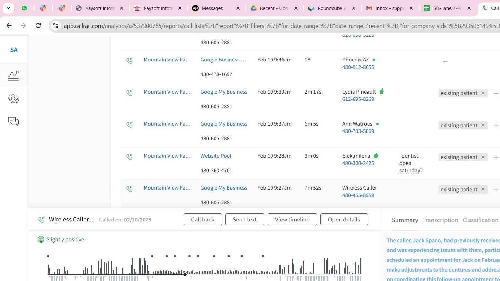Viewport: 500px width, 281px height.
Task: Remove existing patient tag from Wireless Caller
Action: tap(483, 189)
